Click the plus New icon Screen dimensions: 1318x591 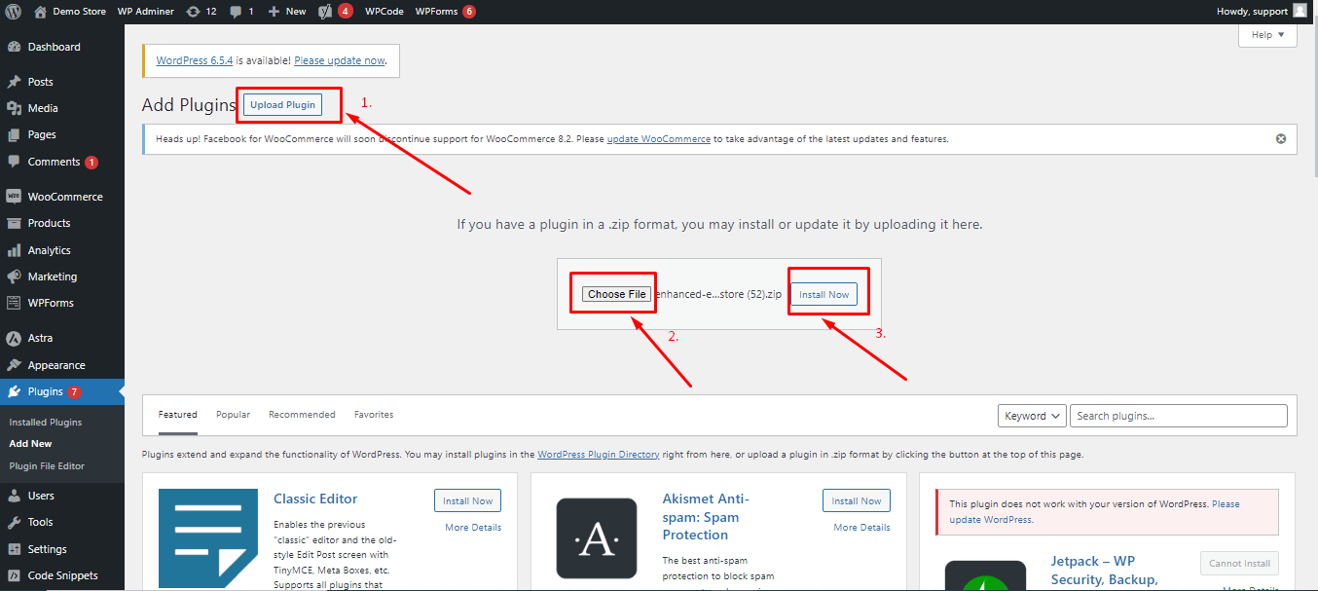[274, 12]
